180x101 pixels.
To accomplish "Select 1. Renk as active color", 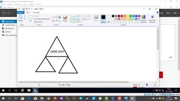I will (103, 19).
